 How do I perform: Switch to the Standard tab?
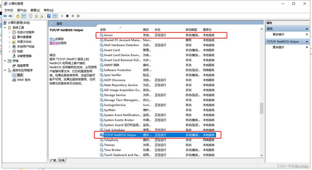[62, 160]
